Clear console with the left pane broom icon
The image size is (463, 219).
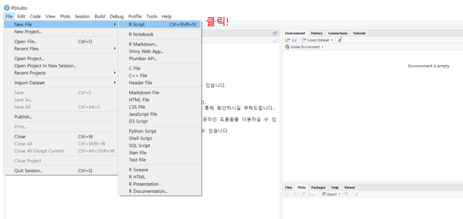click(x=275, y=40)
